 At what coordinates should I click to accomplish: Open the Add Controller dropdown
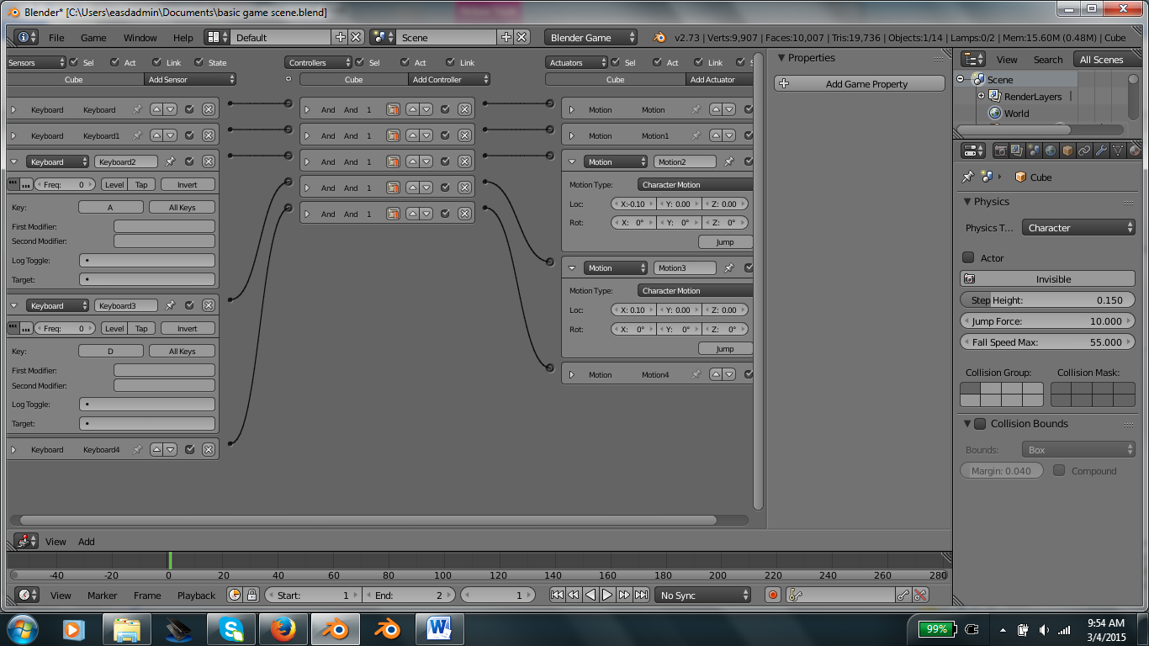pos(449,79)
